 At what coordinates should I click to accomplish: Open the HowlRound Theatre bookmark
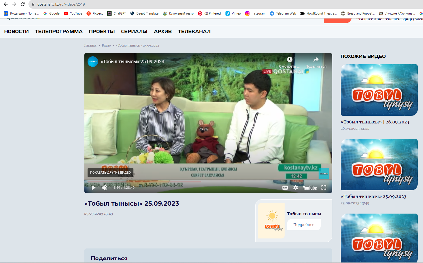pyautogui.click(x=319, y=13)
